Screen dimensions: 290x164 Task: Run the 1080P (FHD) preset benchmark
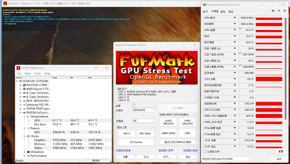tap(168, 133)
